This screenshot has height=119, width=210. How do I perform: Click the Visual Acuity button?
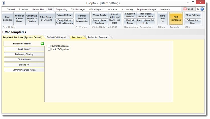(x=100, y=15)
